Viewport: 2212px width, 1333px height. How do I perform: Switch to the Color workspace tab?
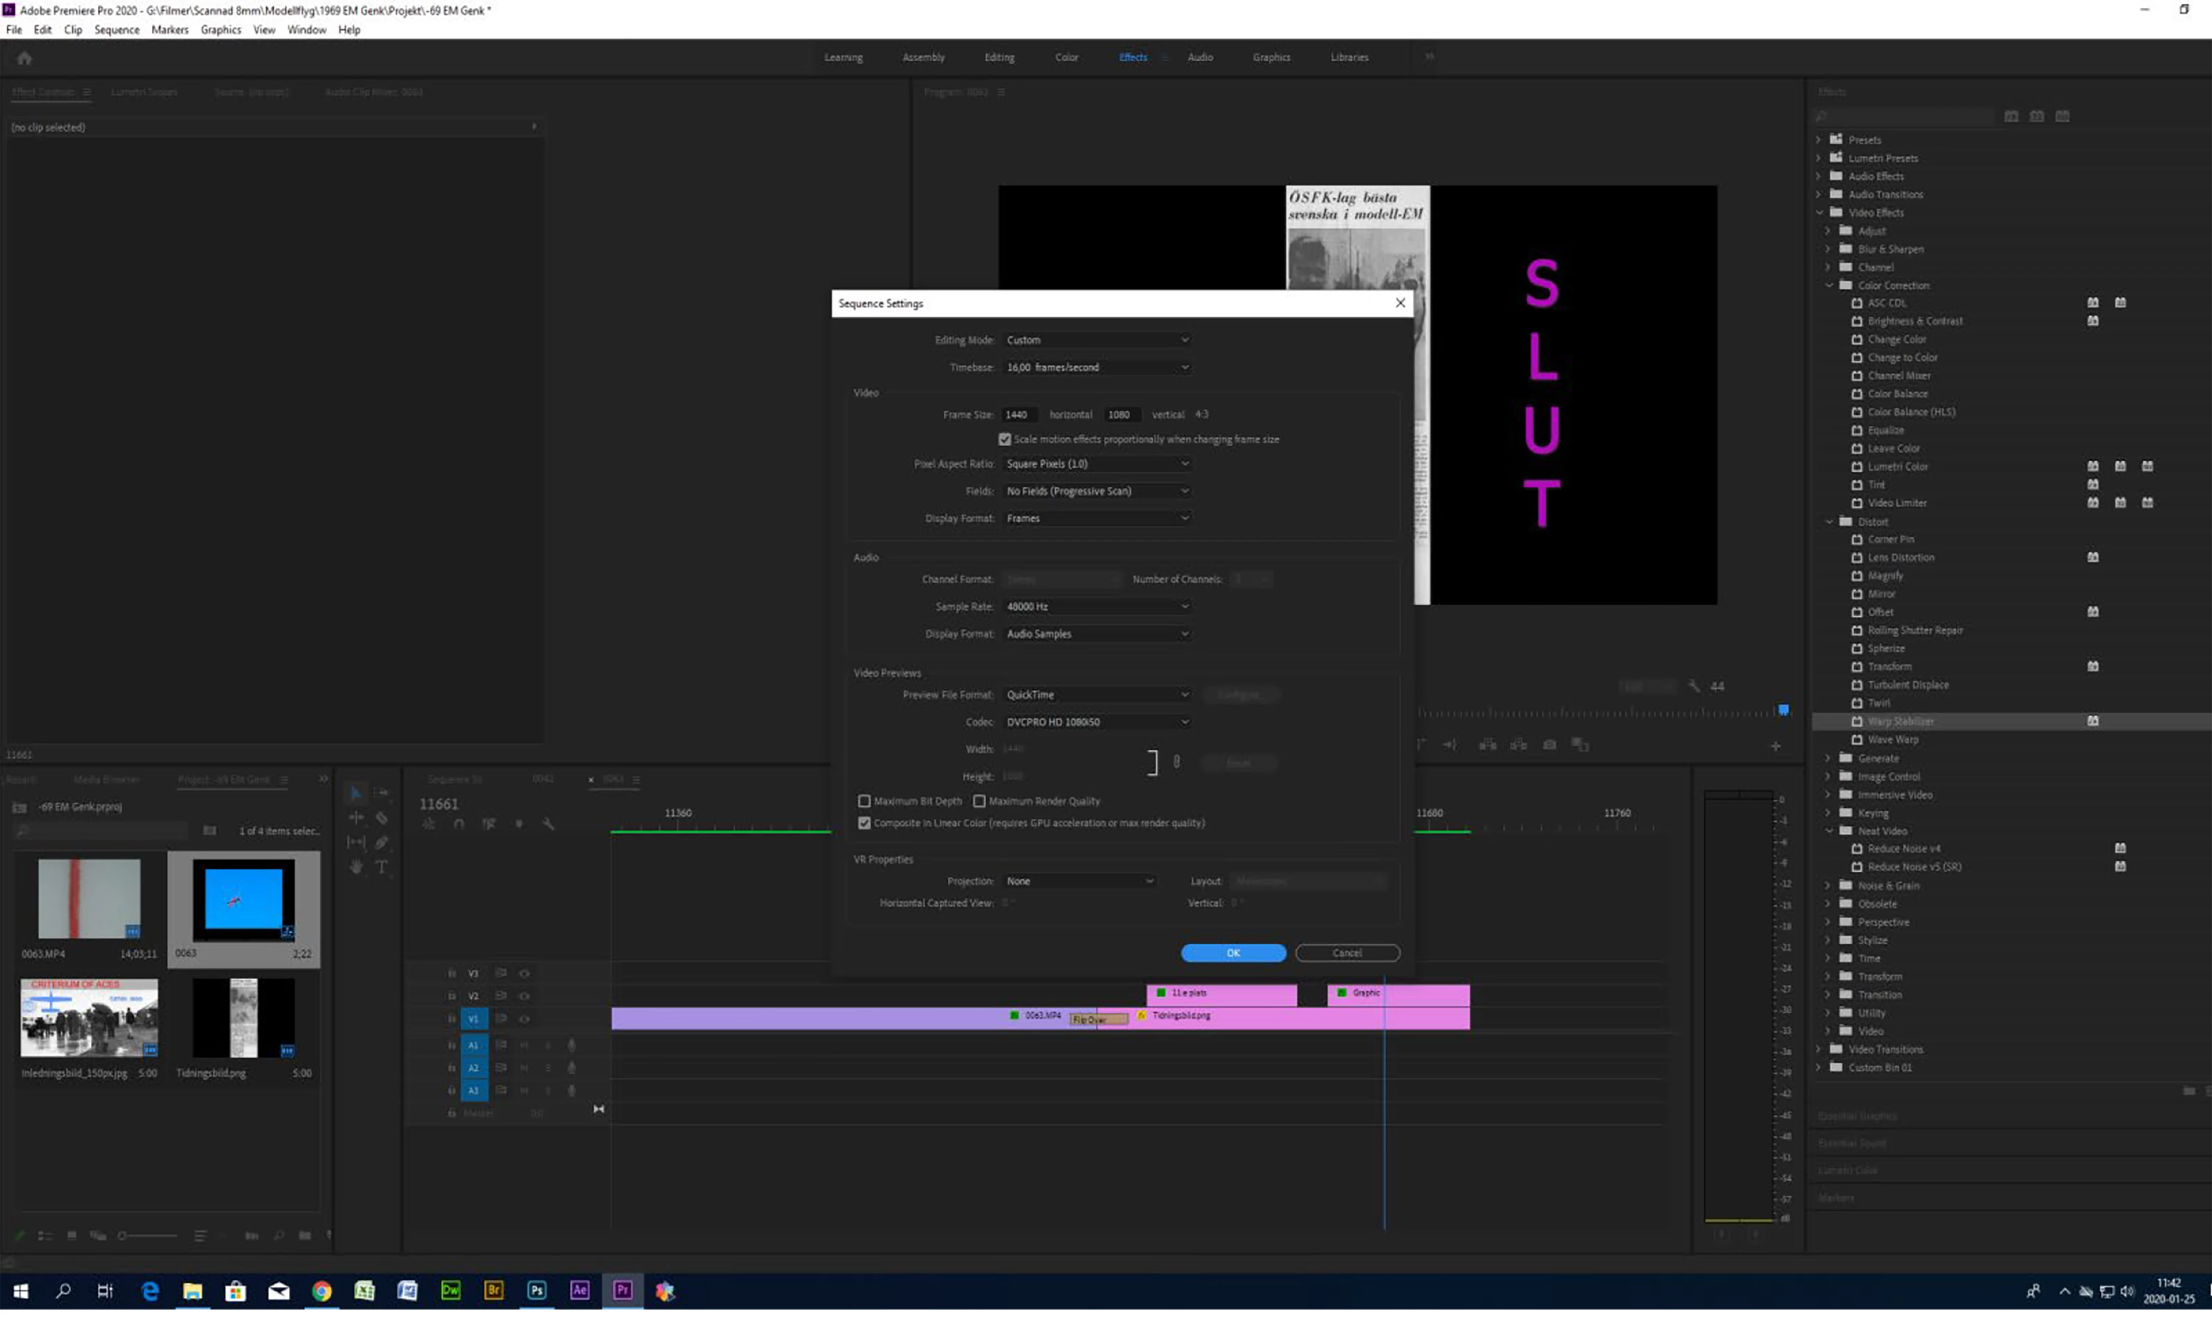(1065, 57)
